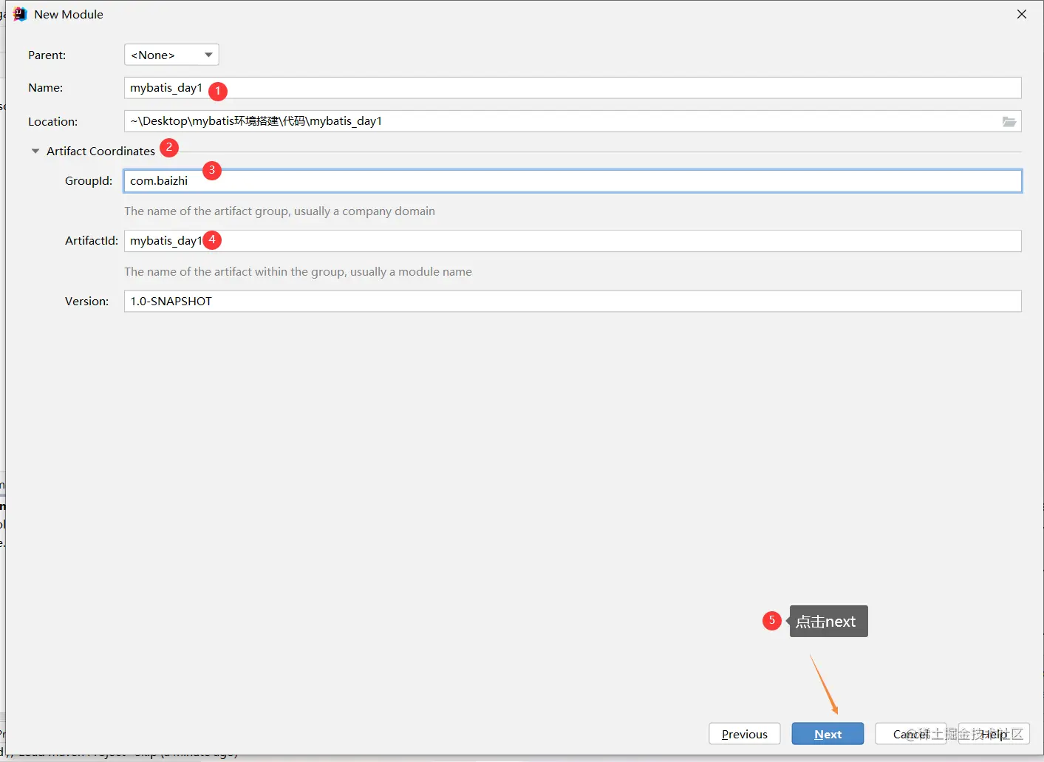Viewport: 1044px width, 762px height.
Task: Click the Next button
Action: pos(828,734)
